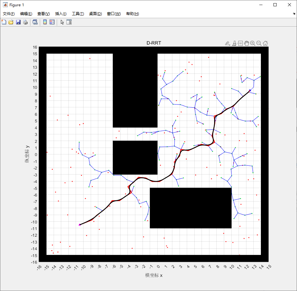Open the 工具(T) menu
The width and height of the screenshot is (297, 291).
(78, 13)
